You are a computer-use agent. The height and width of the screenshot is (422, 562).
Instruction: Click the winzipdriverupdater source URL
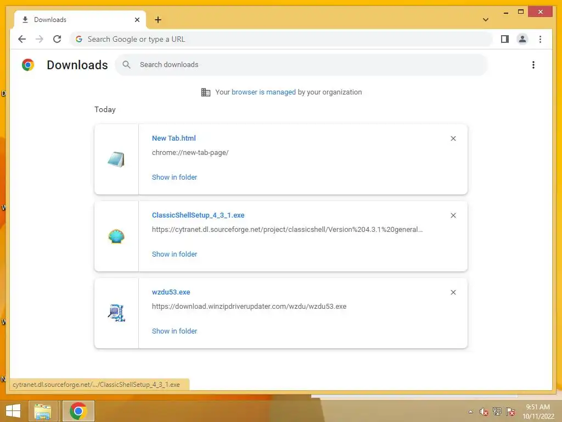(249, 307)
